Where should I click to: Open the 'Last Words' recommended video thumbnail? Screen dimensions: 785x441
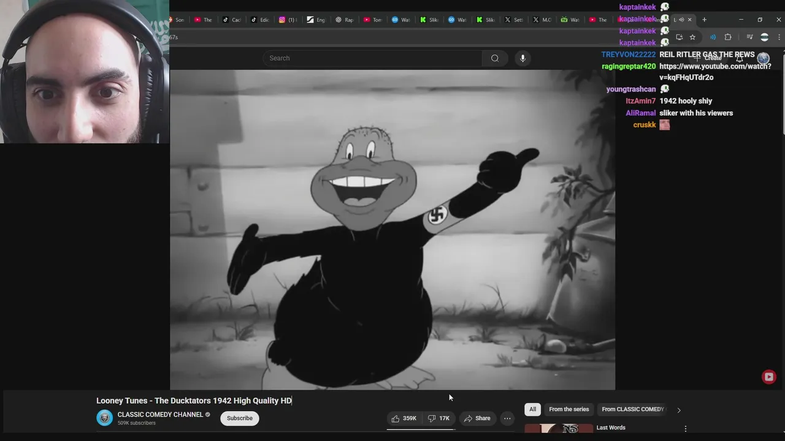[x=559, y=429]
